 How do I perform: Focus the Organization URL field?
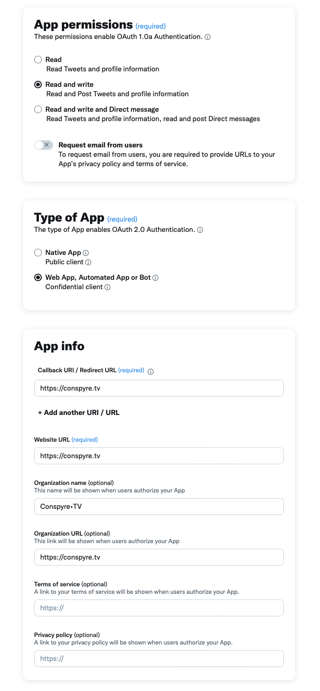click(x=159, y=557)
